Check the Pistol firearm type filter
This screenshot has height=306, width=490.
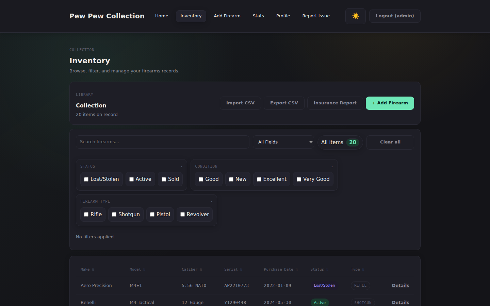(152, 215)
